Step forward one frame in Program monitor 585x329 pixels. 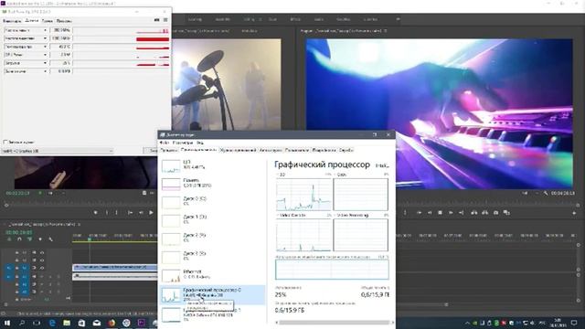pyautogui.click(x=451, y=213)
